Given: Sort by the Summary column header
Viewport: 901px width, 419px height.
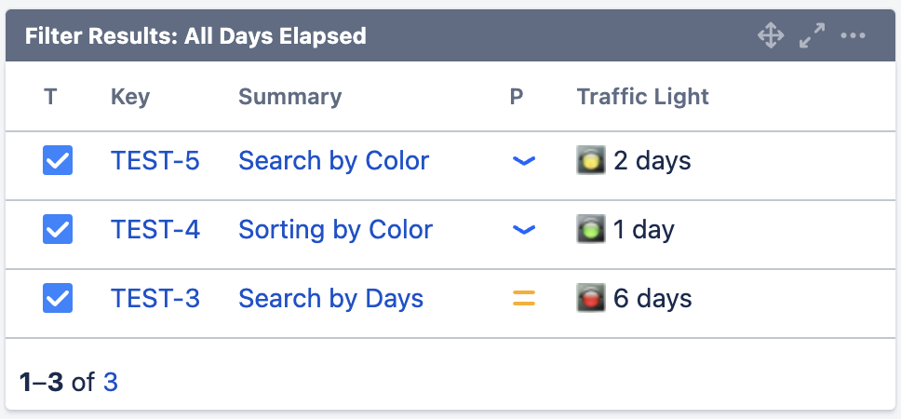Looking at the screenshot, I should click(289, 97).
